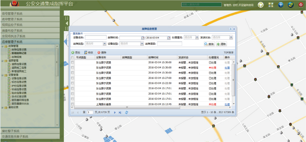Toggle the select-all checkbox in table header
The image size is (306, 142).
pos(72,57)
